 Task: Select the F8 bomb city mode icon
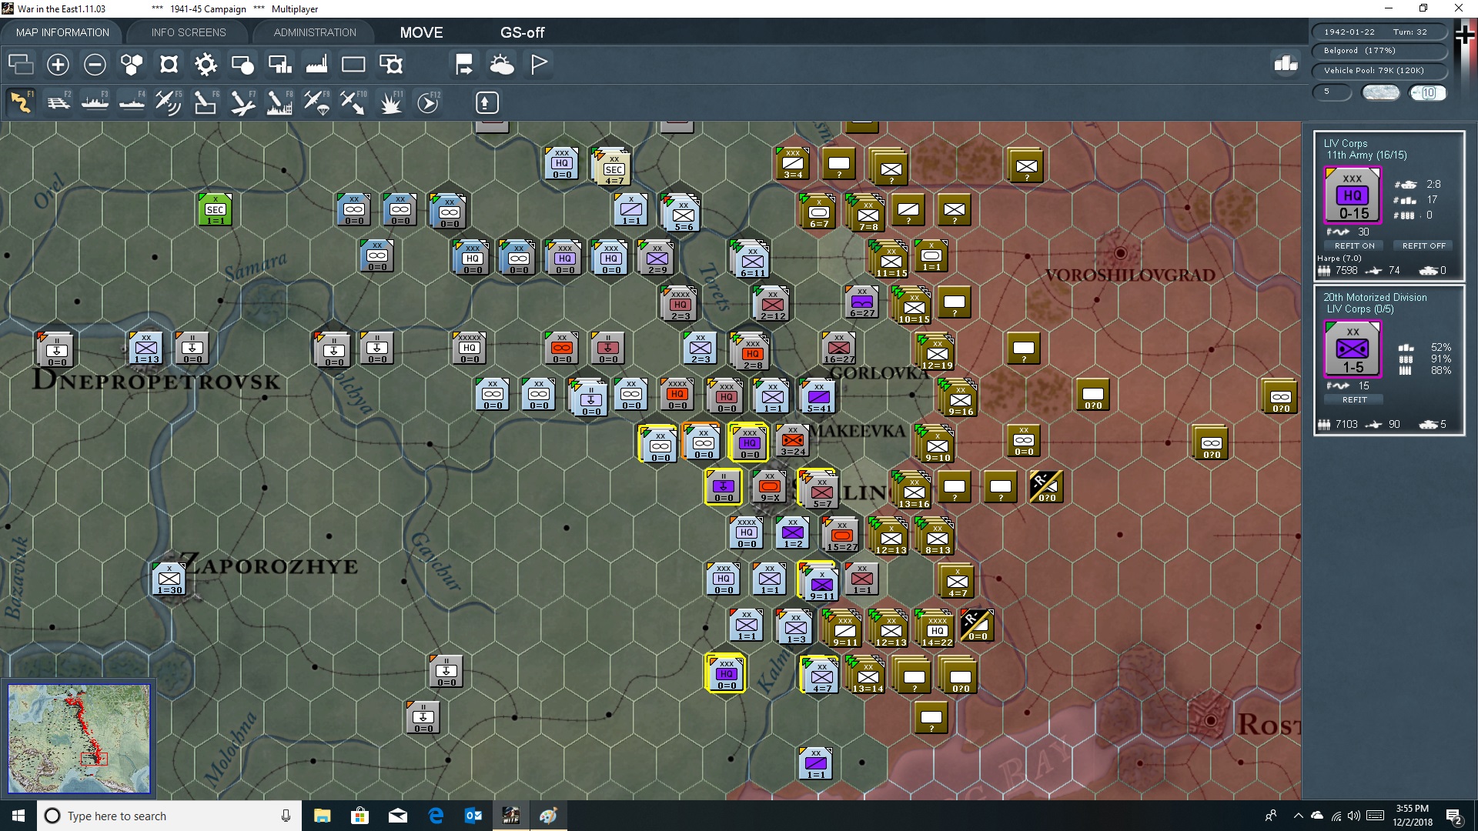(x=279, y=102)
